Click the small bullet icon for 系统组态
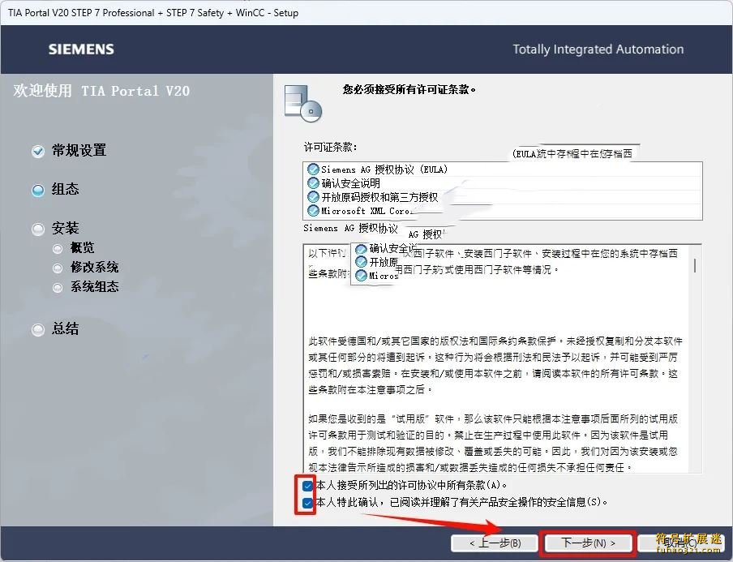 58,288
